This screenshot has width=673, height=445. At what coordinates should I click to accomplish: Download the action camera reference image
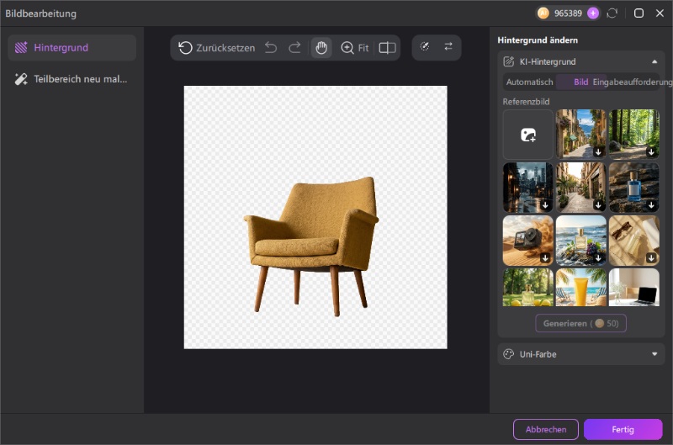coord(545,258)
